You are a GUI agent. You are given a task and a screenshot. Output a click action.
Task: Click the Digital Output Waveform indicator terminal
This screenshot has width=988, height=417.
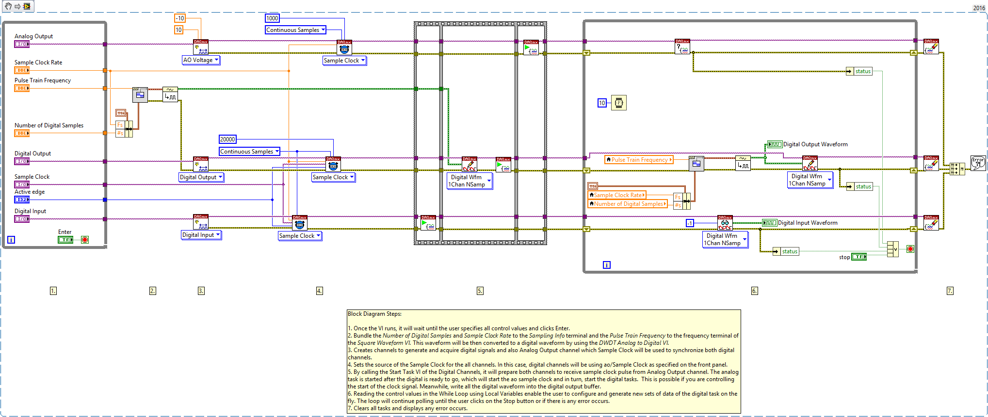(x=775, y=144)
